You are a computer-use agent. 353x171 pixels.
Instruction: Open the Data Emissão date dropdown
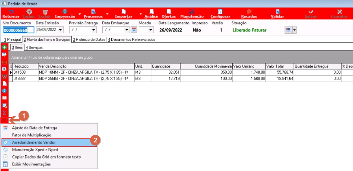click(61, 30)
